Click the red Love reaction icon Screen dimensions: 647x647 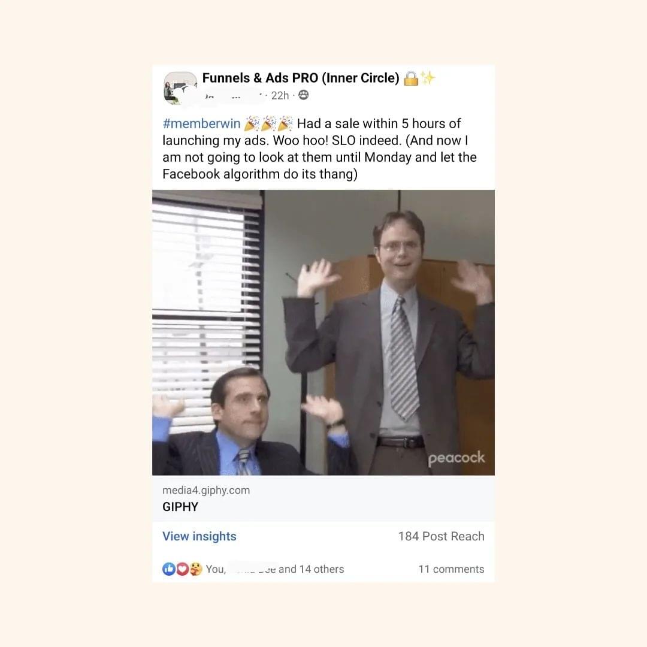click(x=182, y=569)
